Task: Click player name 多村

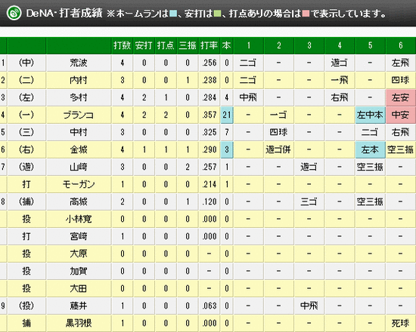Action: point(79,97)
